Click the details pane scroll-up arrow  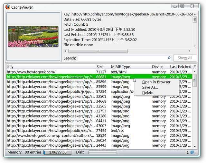[x=195, y=14]
